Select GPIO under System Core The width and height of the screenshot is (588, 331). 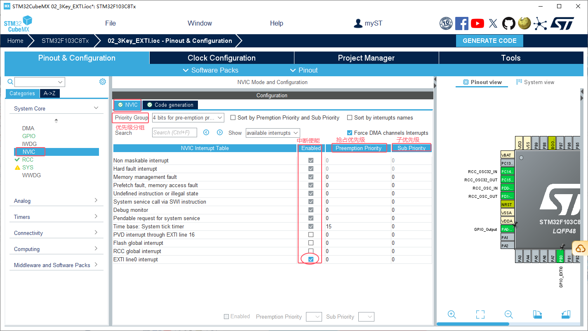click(29, 136)
